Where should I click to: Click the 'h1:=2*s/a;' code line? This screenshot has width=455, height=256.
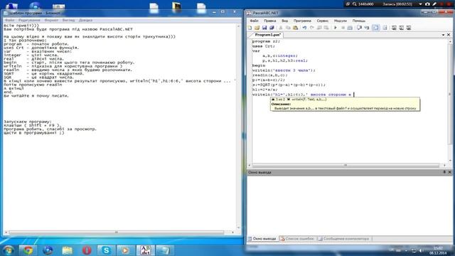coord(265,90)
